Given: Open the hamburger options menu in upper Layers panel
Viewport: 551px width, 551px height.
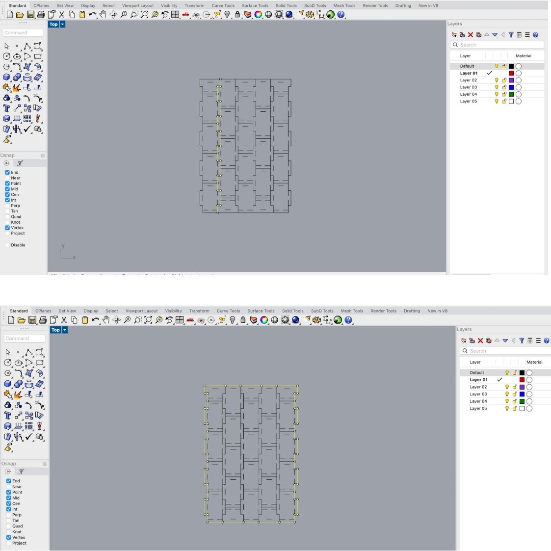Looking at the screenshot, I should coord(527,35).
